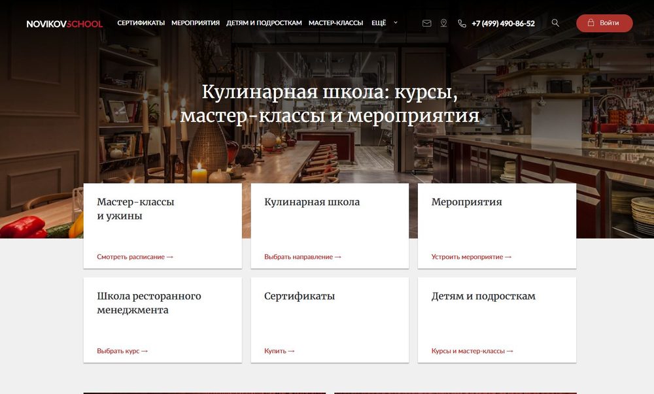The width and height of the screenshot is (654, 394).
Task: Click Школа ресторанного менеджмента card title
Action: click(149, 303)
